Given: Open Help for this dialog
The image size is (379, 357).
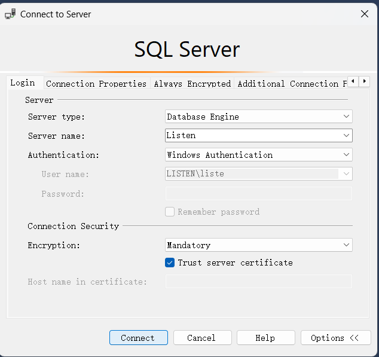Looking at the screenshot, I should 266,338.
